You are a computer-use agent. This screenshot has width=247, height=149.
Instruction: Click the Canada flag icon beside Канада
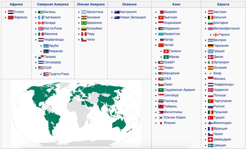pyautogui.click(x=41, y=23)
